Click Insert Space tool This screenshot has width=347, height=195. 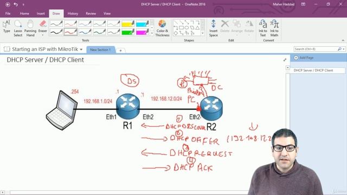click(213, 28)
